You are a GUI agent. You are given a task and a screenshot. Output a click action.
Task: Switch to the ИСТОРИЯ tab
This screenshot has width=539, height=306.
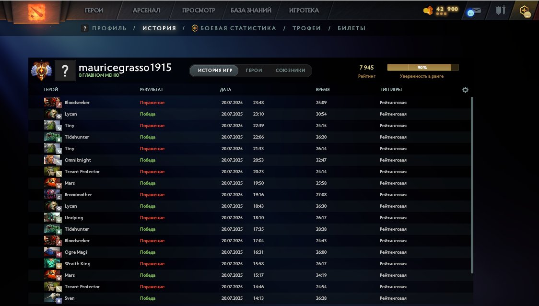pyautogui.click(x=159, y=28)
